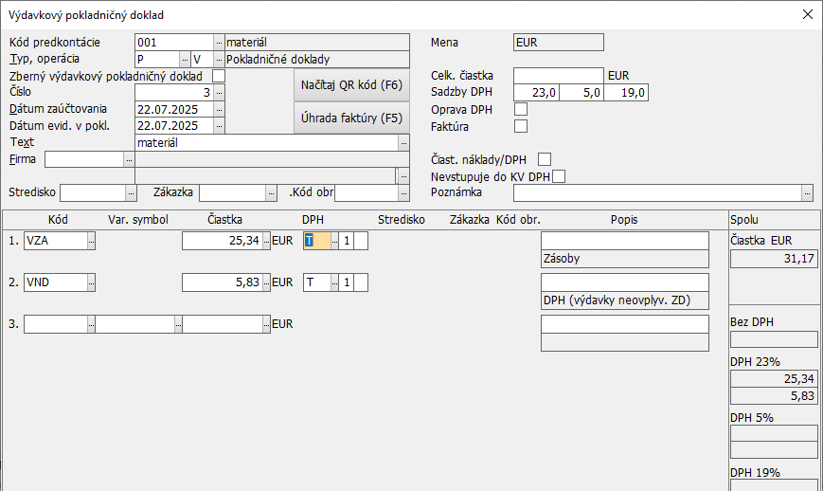Check the Faktúra checkbox
Image resolution: width=823 pixels, height=491 pixels.
pos(520,126)
